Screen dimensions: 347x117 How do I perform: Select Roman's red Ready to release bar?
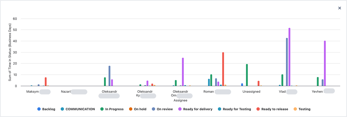[223, 69]
